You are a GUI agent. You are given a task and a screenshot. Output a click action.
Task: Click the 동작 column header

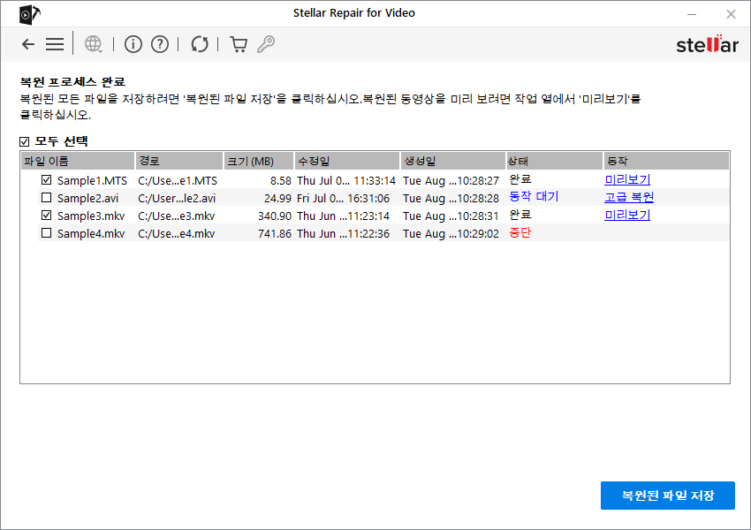[667, 161]
